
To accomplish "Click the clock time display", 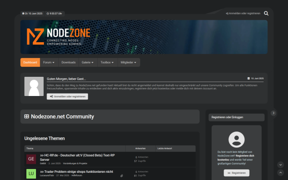I will (x=54, y=13).
